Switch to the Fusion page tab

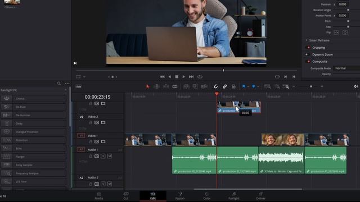pyautogui.click(x=180, y=196)
